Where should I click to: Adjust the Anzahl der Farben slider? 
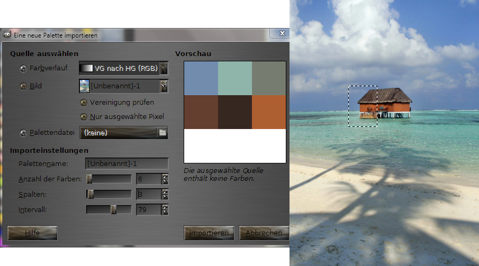[x=109, y=179]
